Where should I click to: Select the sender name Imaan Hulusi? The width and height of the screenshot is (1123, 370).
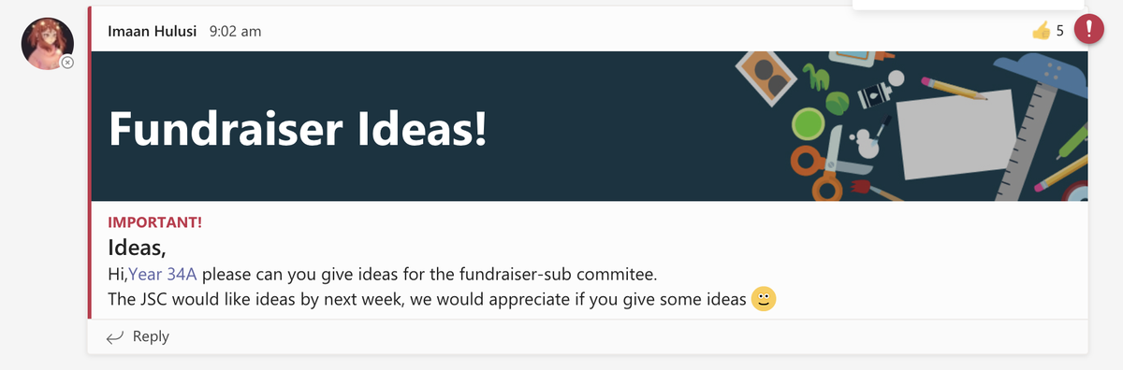(x=153, y=32)
